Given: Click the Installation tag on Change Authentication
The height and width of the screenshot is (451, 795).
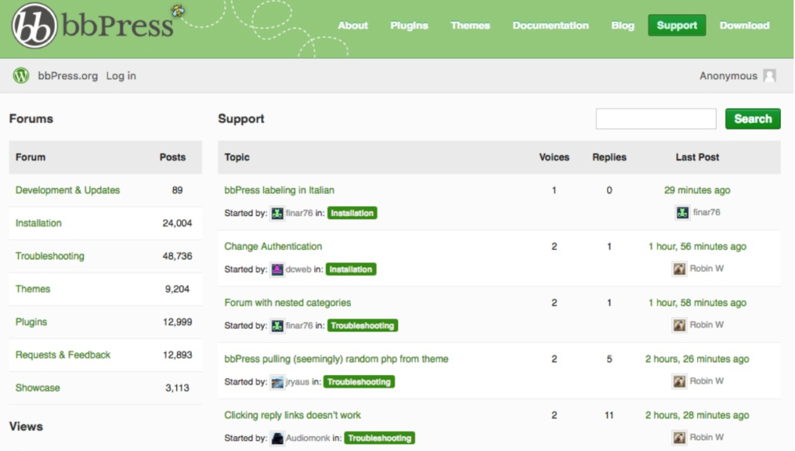Looking at the screenshot, I should point(352,269).
